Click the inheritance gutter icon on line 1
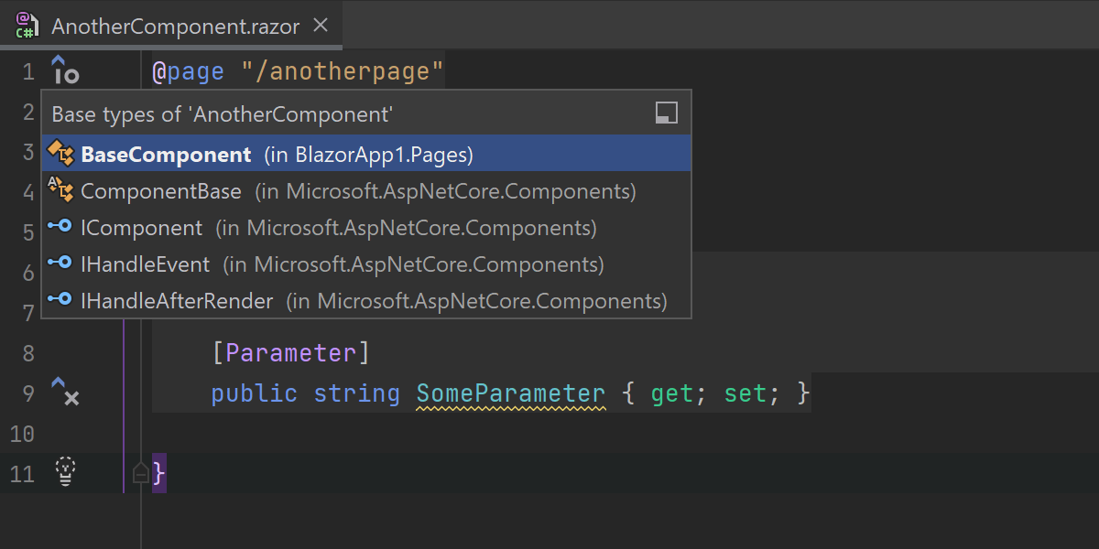 pos(64,70)
